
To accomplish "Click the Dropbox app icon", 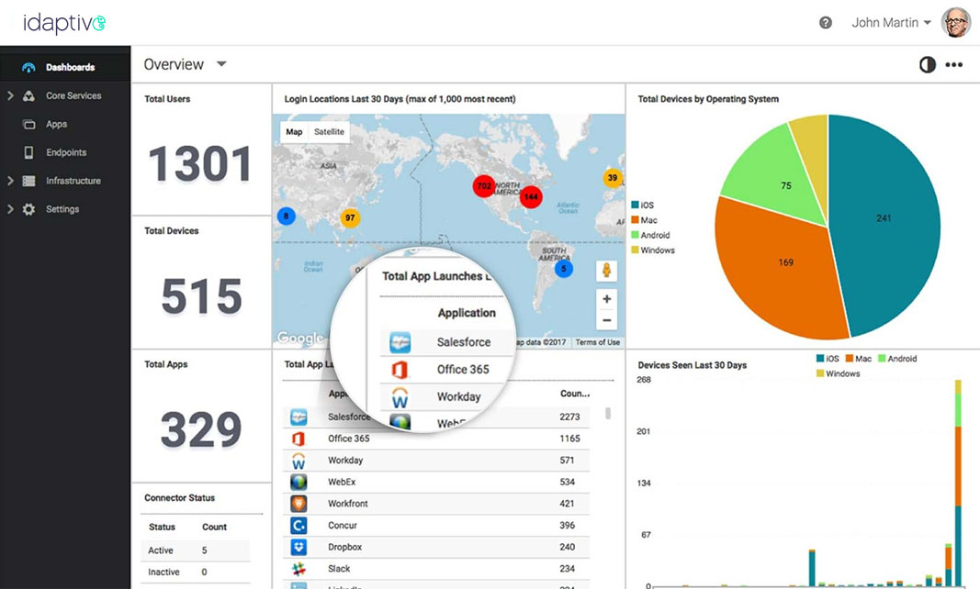I will [299, 547].
